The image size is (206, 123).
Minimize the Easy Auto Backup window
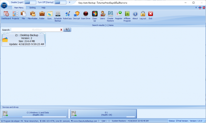[186, 3]
